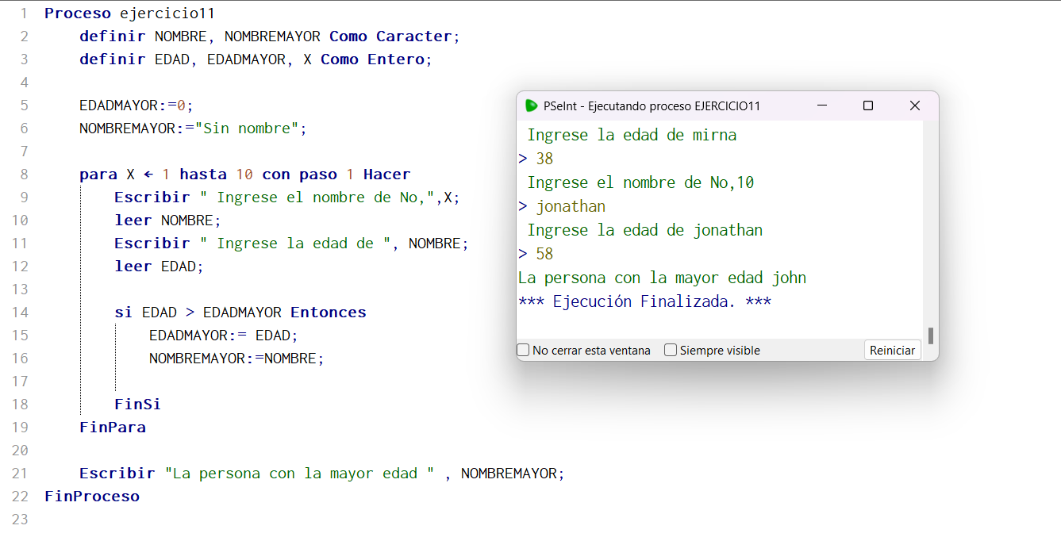Click the 'definir NOMBRE, NOMBREMAYOR Como Caracter;' line
This screenshot has width=1061, height=560.
(x=270, y=36)
